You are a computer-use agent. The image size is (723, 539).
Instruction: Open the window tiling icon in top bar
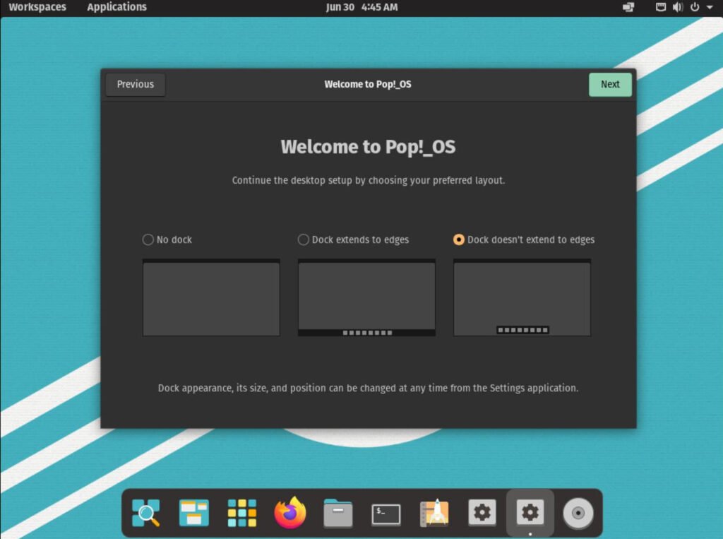[x=628, y=7]
